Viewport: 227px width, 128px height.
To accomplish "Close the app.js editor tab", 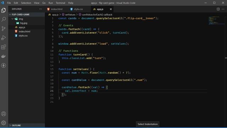I will pos(111,9).
